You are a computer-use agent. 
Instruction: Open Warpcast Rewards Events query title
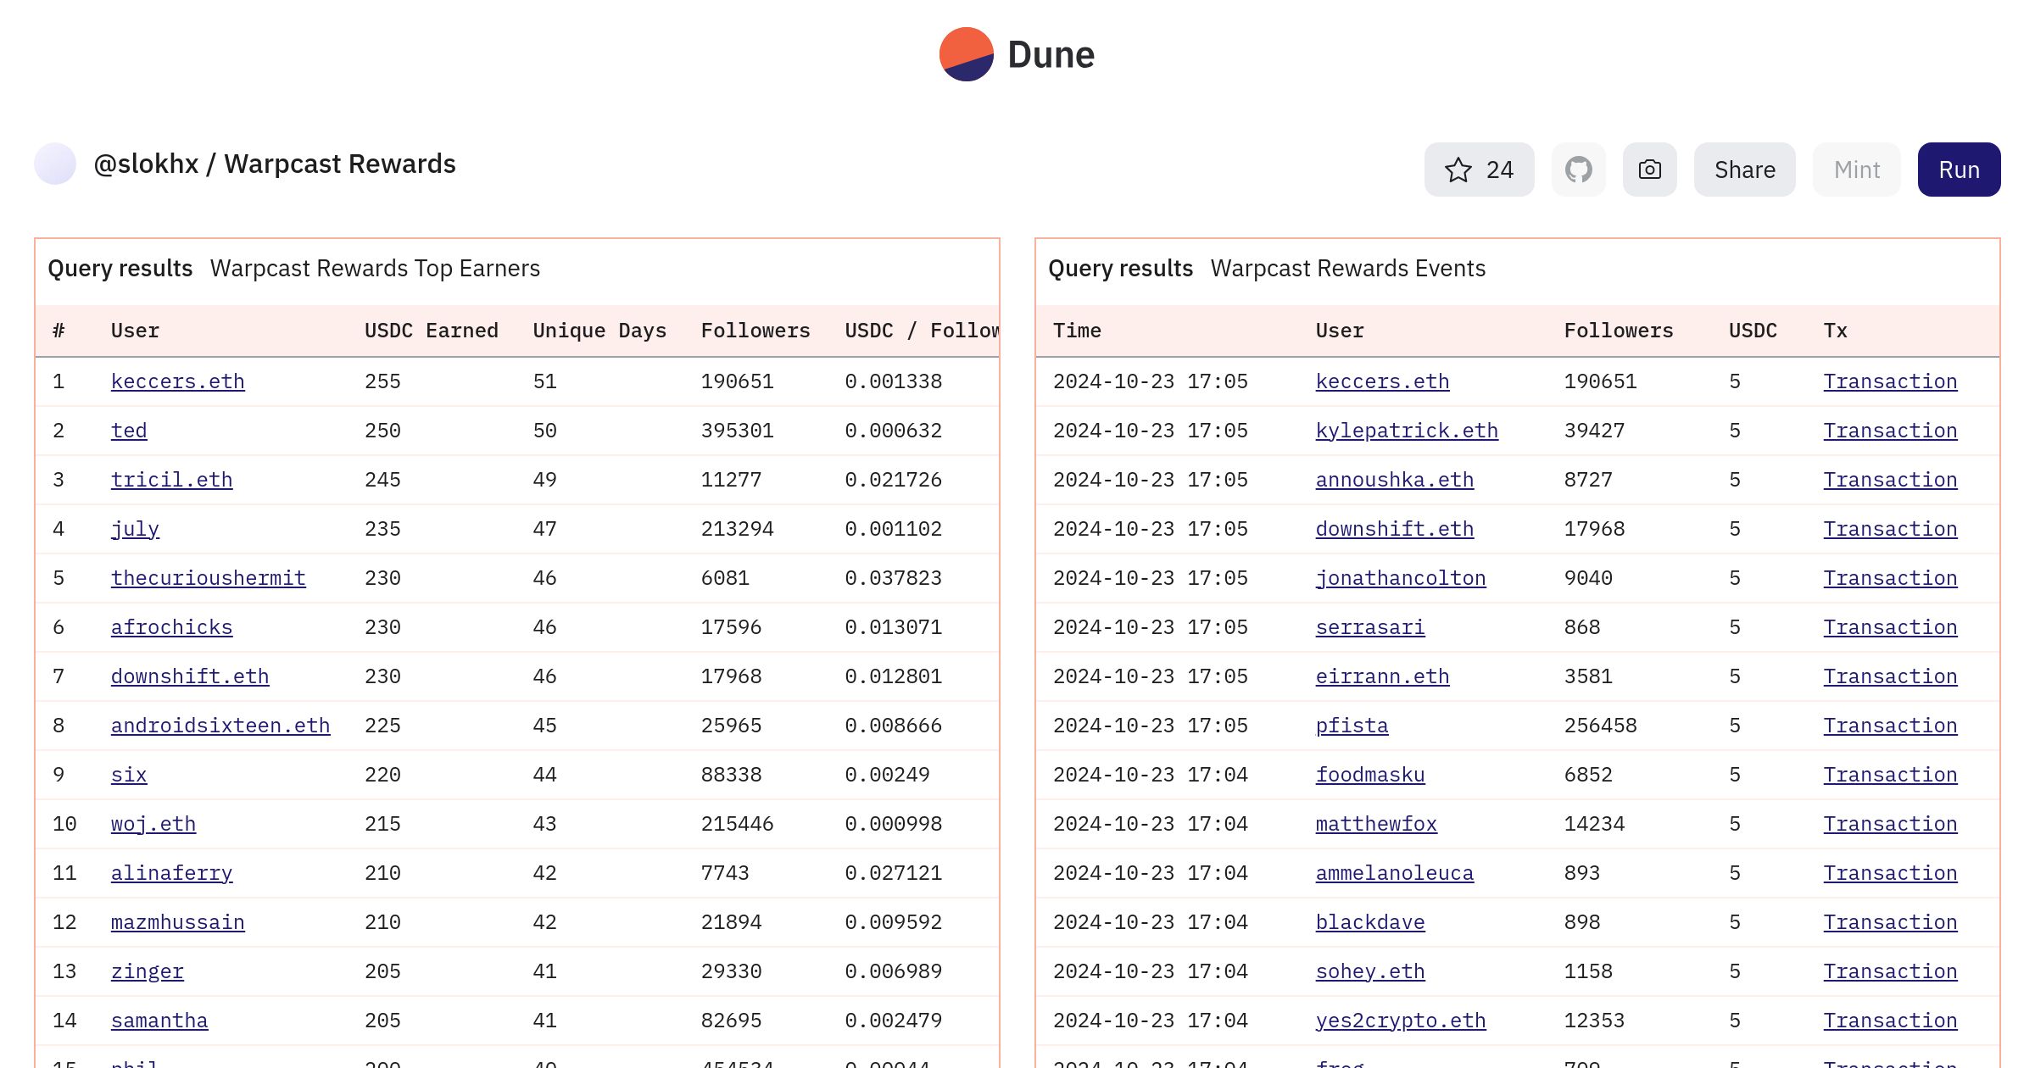1347,268
